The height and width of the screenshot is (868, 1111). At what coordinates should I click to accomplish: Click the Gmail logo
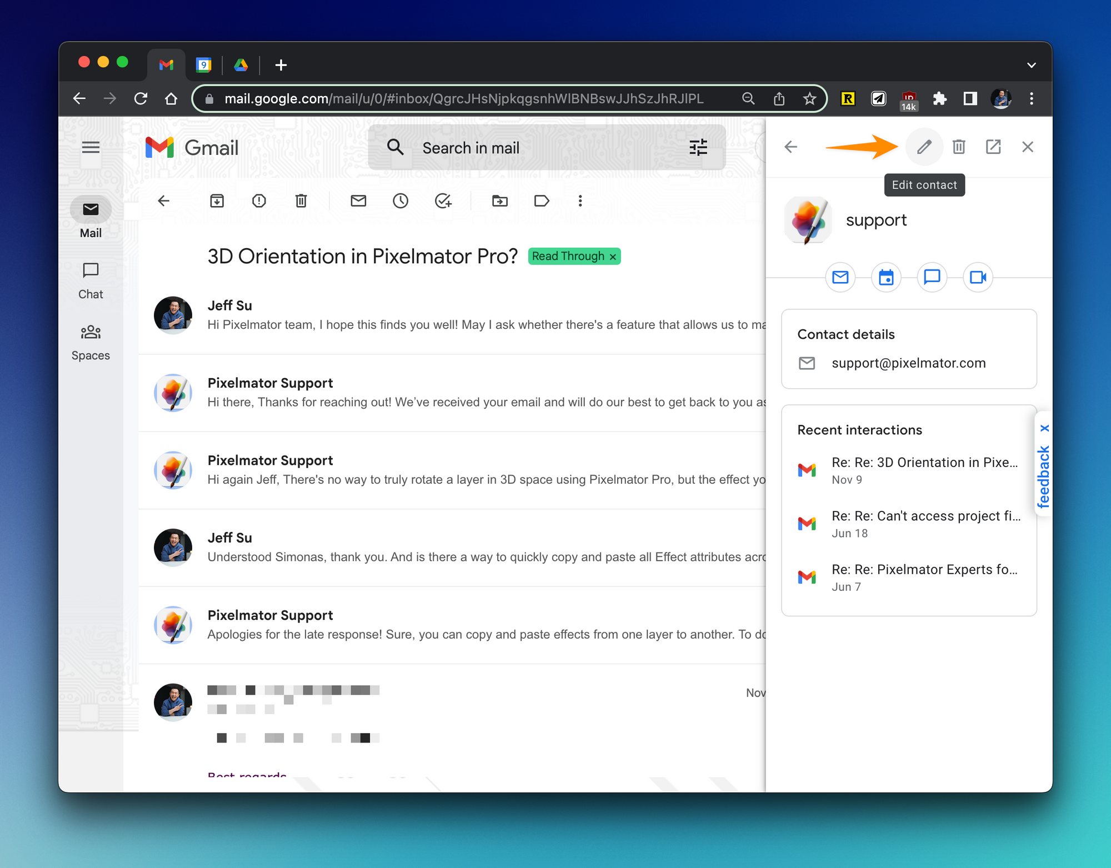tap(192, 148)
